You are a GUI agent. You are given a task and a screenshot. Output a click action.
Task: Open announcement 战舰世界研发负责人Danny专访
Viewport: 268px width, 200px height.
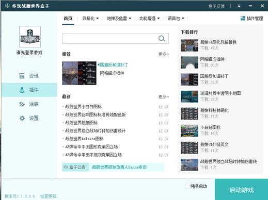pyautogui.click(x=119, y=167)
